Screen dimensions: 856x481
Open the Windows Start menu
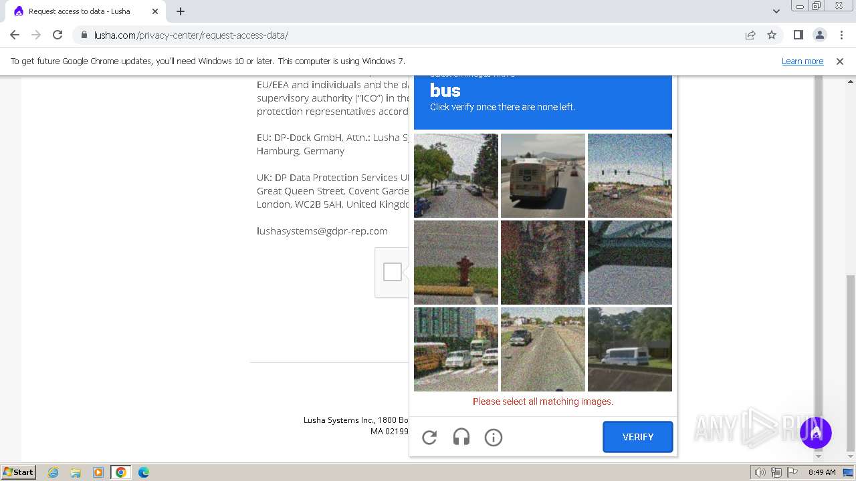point(19,472)
